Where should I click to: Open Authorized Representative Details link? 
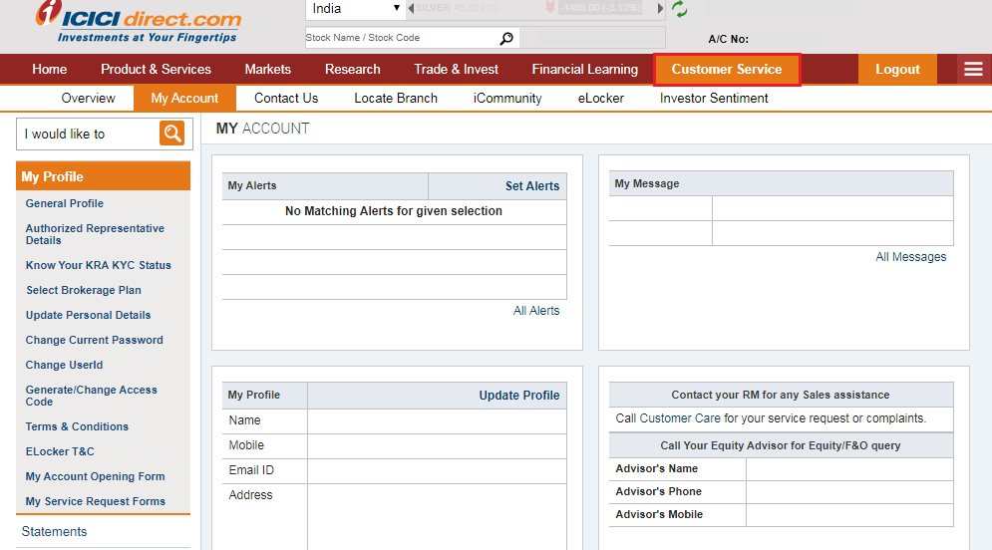click(95, 234)
